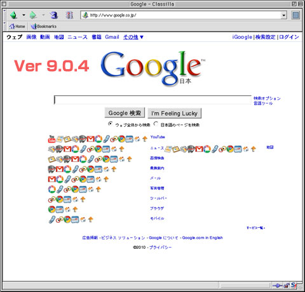The width and height of the screenshot is (305, 292).
Task: Click the Google 検索 button
Action: [x=125, y=113]
